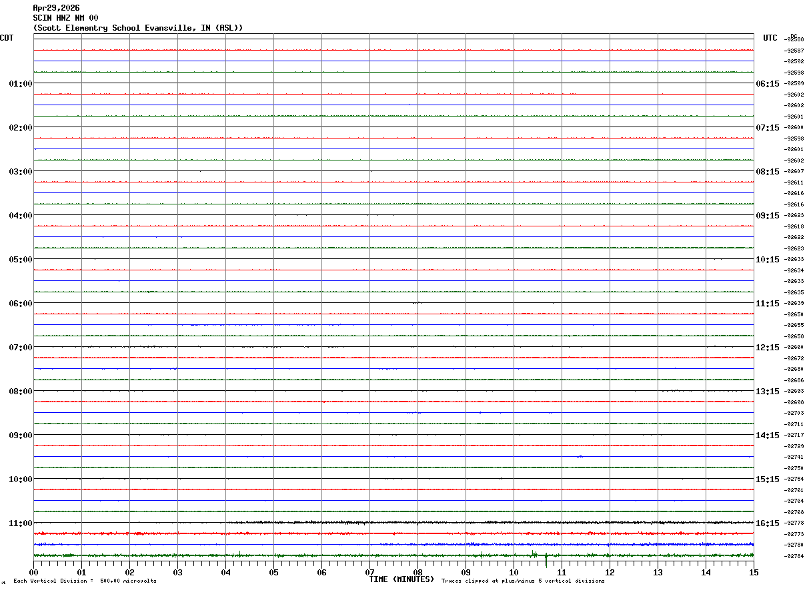Select the 06:00 CDT time label

click(21, 304)
